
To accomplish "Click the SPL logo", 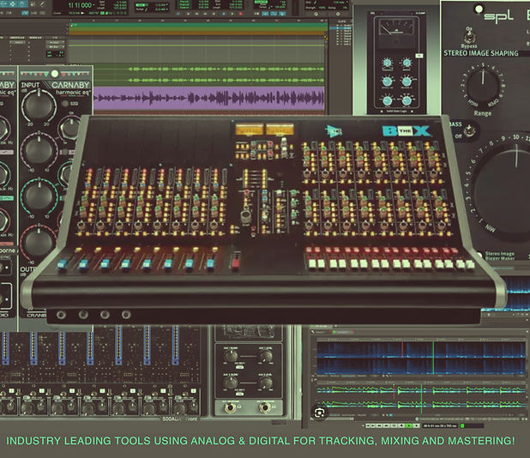I will point(498,15).
